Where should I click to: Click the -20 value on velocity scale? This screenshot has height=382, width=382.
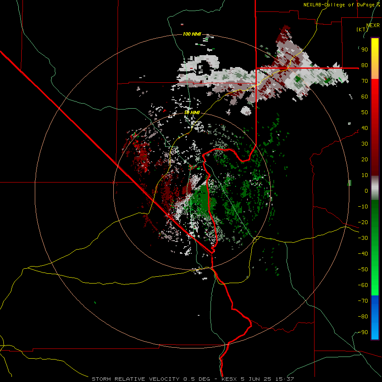click(x=363, y=222)
